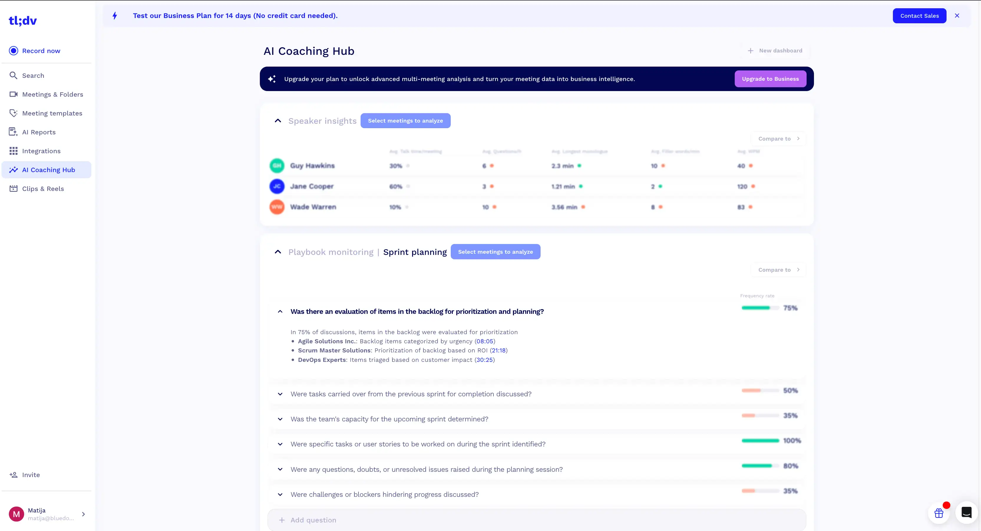This screenshot has width=981, height=531.
Task: Open Search from the sidebar
Action: click(33, 75)
